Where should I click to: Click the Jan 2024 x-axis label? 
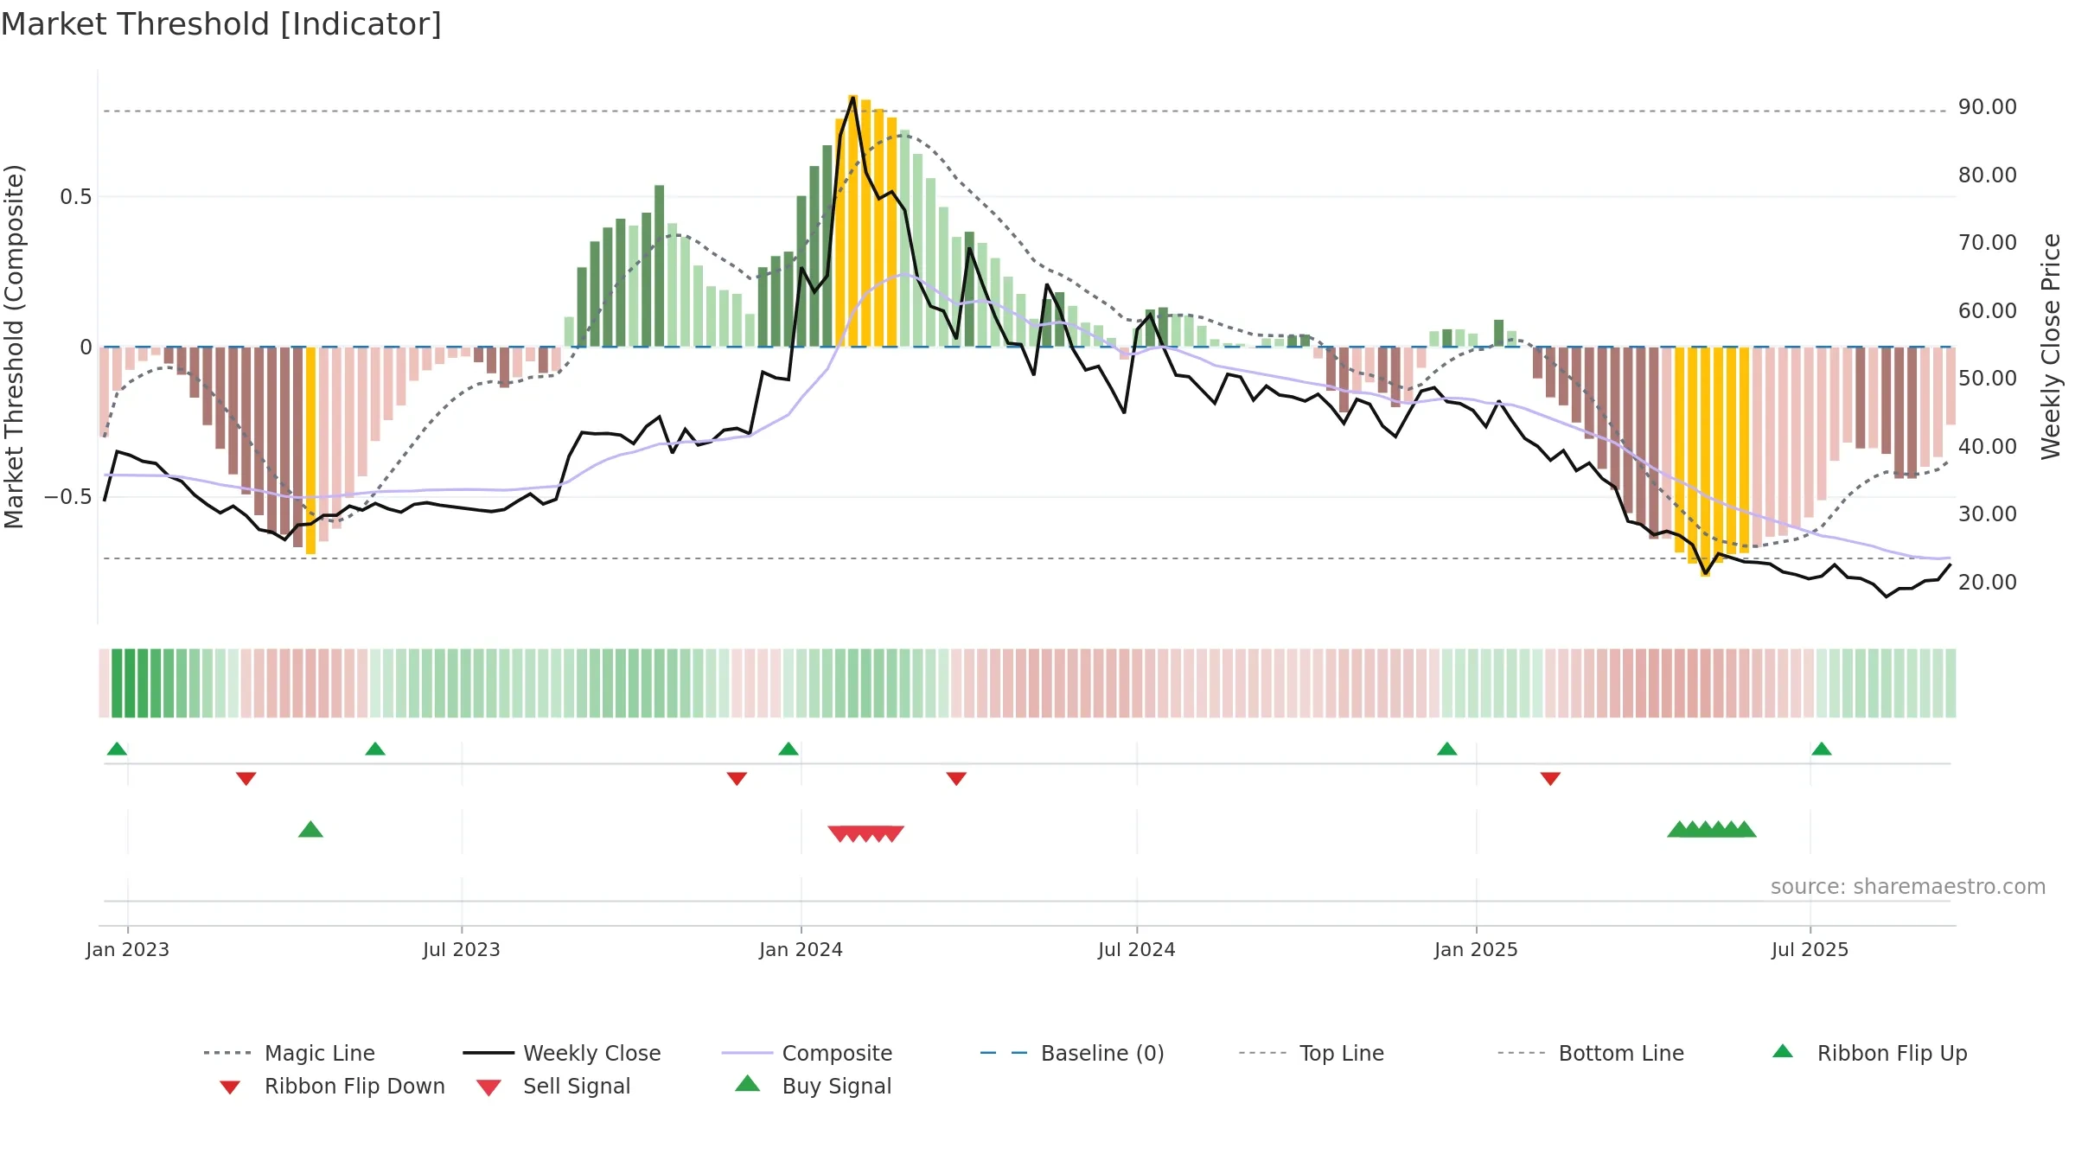tap(801, 949)
